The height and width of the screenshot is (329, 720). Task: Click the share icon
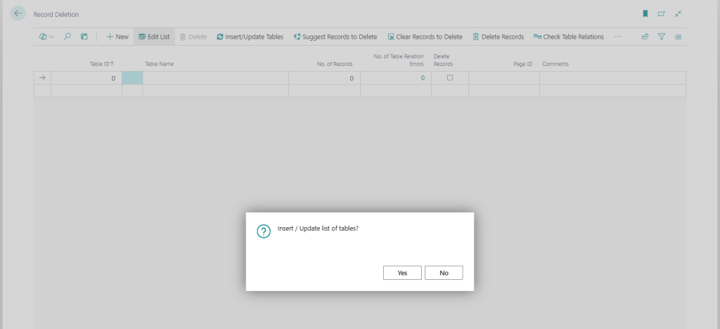click(645, 37)
